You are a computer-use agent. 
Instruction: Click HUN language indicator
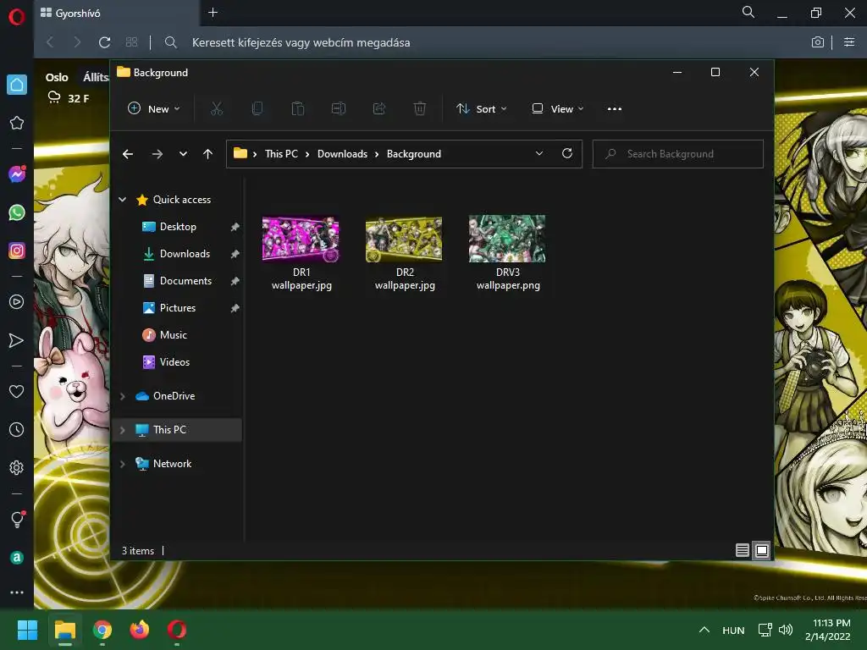[733, 630]
